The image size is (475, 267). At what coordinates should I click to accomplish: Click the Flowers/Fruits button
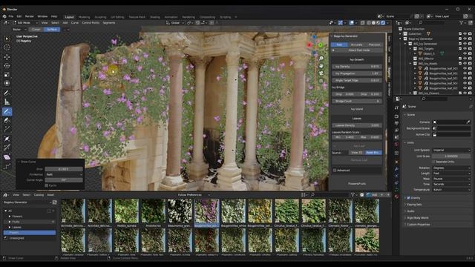[357, 184]
